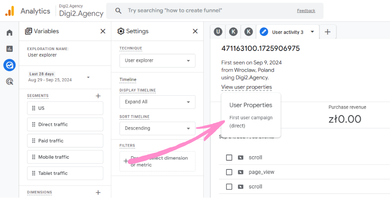Click View user properties link
The height and width of the screenshot is (198, 390).
pos(246,87)
